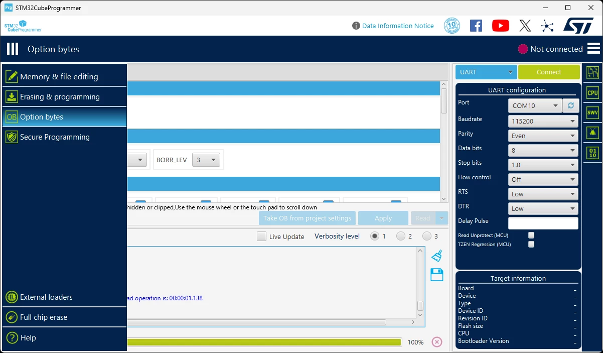603x353 pixels.
Task: Open the YouTube channel icon
Action: click(x=501, y=26)
